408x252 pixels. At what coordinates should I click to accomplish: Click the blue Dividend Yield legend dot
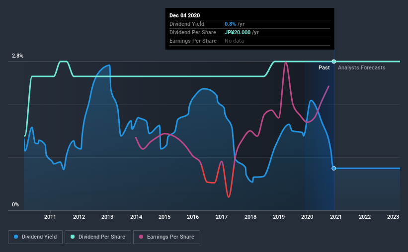[x=16, y=237]
